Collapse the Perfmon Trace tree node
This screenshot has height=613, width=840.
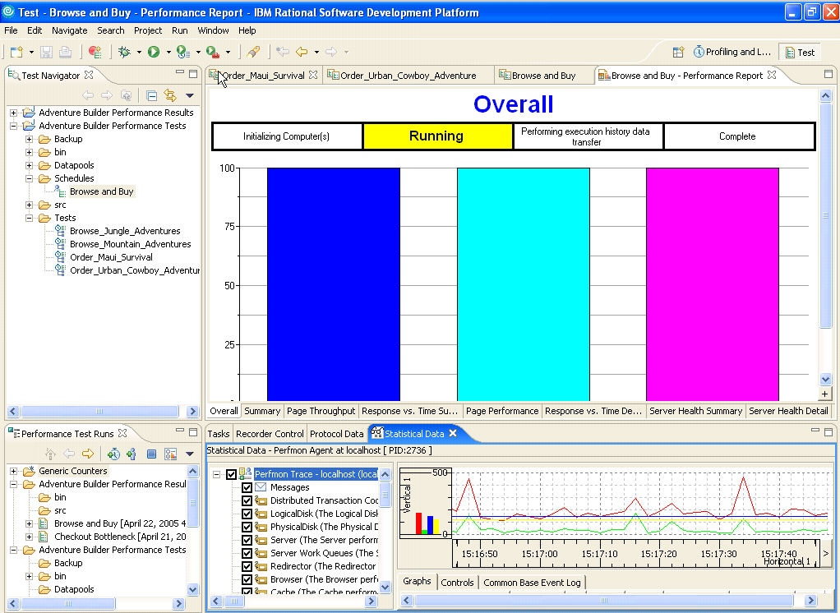217,474
